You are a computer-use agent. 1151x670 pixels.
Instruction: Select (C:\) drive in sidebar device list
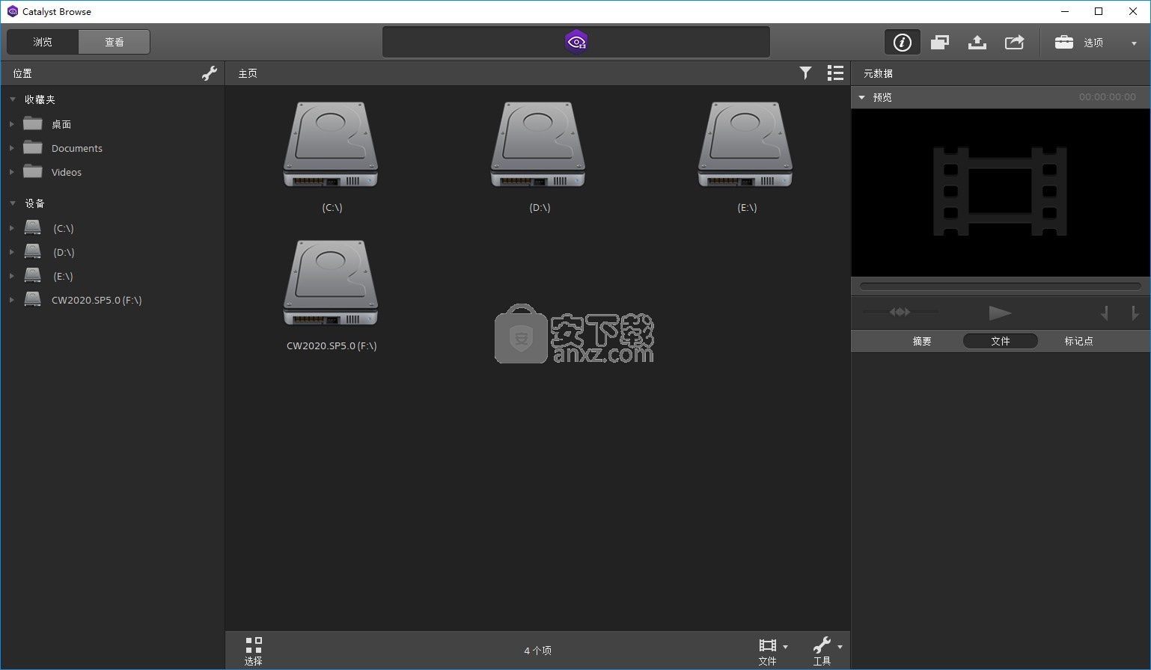click(x=63, y=228)
